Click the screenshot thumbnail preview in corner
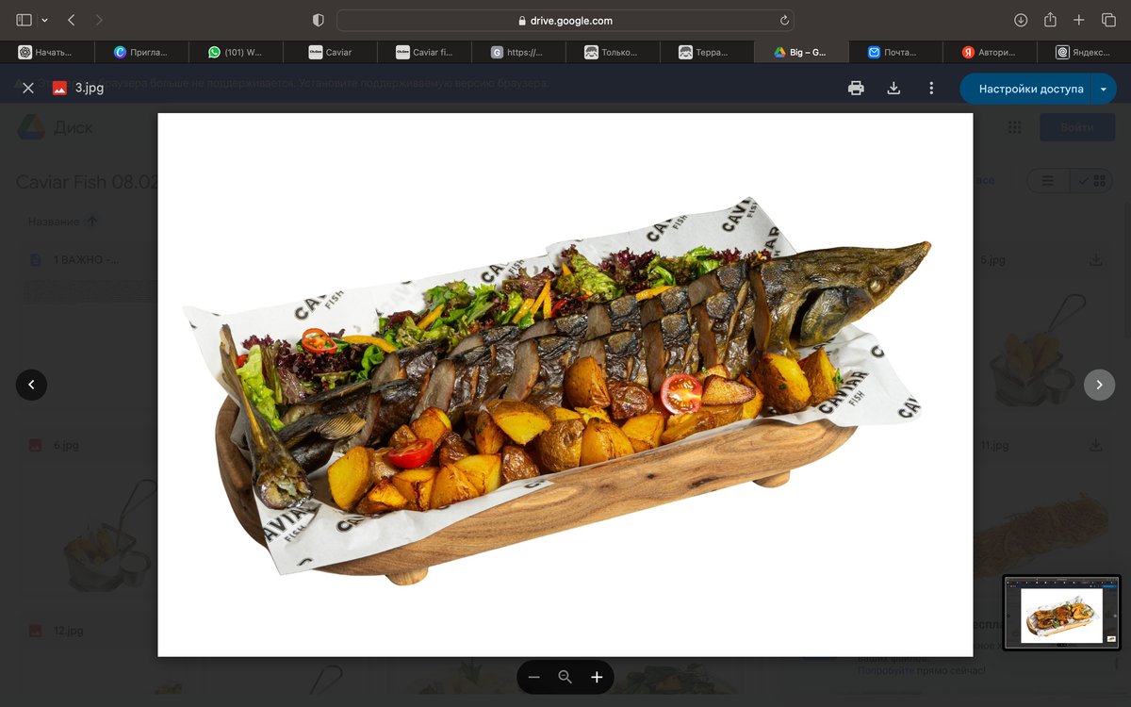This screenshot has height=707, width=1131. 1061,613
